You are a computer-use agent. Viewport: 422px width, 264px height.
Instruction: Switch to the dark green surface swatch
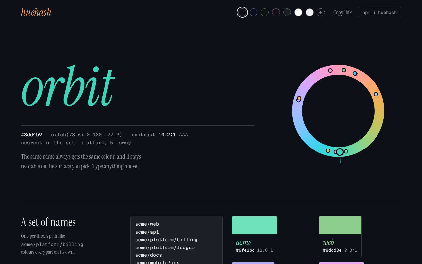tap(265, 12)
